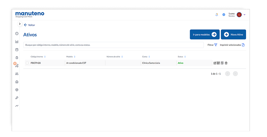The width and height of the screenshot is (267, 137).
Task: Open the notes icon in the PBO7H28 row
Action: click(222, 63)
